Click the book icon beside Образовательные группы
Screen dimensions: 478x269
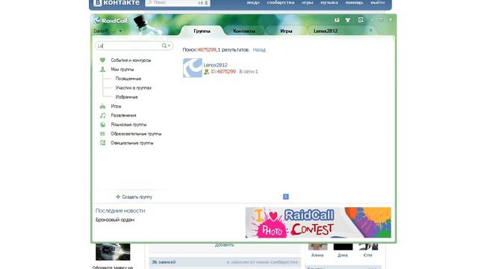point(103,134)
